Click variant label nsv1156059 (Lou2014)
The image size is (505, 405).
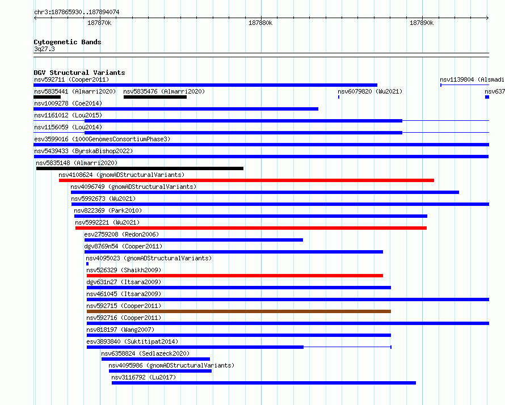pos(68,127)
